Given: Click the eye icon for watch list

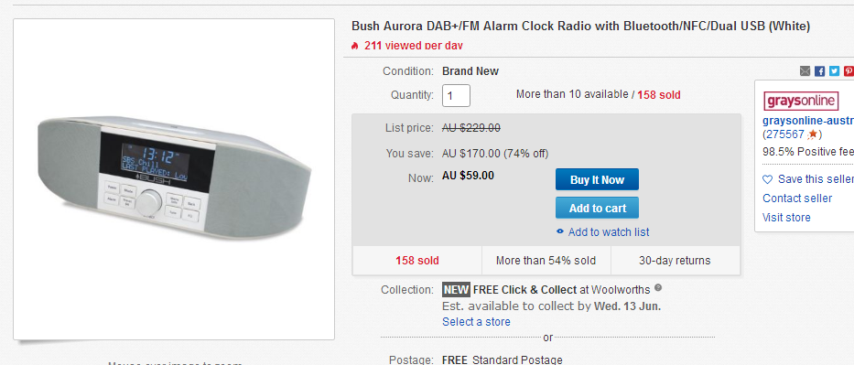Looking at the screenshot, I should coord(559,231).
